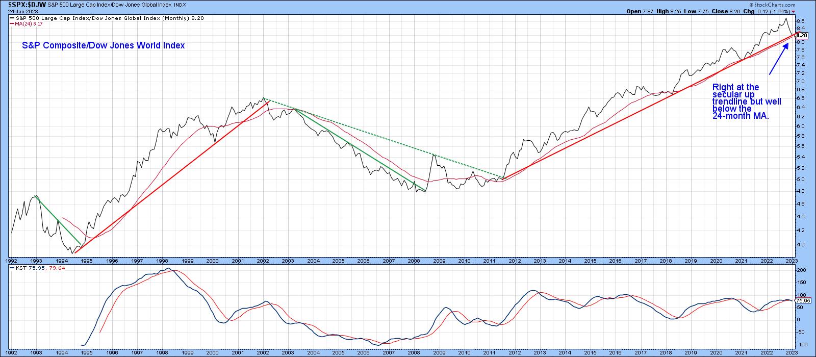Click 7.0 on the price axis
The image size is (816, 357).
[800, 82]
